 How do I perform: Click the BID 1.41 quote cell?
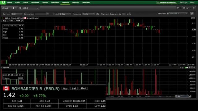(17, 101)
